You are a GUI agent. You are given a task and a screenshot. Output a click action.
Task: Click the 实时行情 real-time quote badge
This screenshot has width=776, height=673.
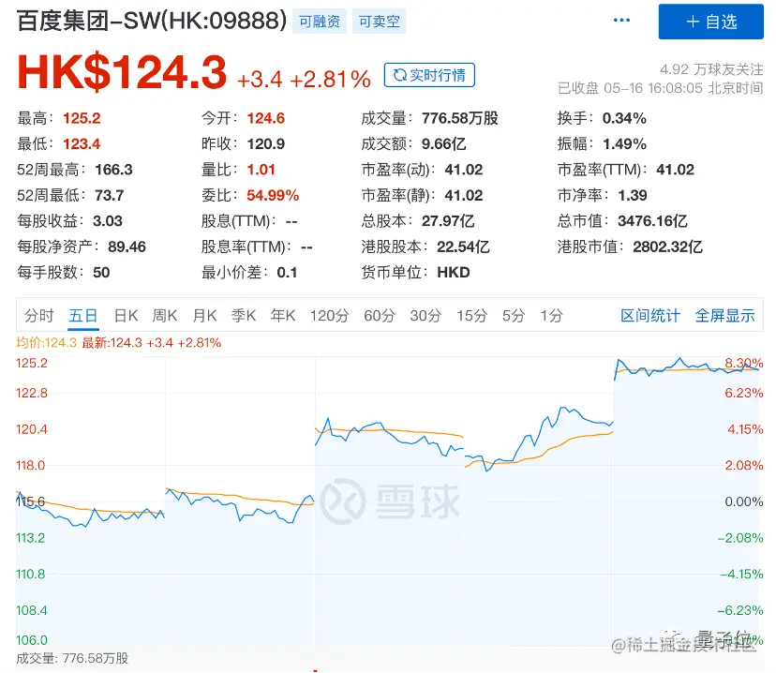pyautogui.click(x=429, y=76)
